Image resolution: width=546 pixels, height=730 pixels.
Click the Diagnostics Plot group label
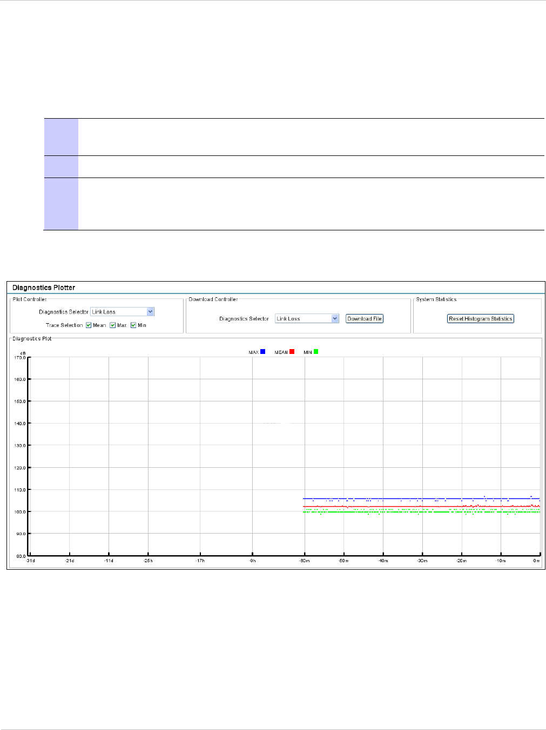pos(32,339)
